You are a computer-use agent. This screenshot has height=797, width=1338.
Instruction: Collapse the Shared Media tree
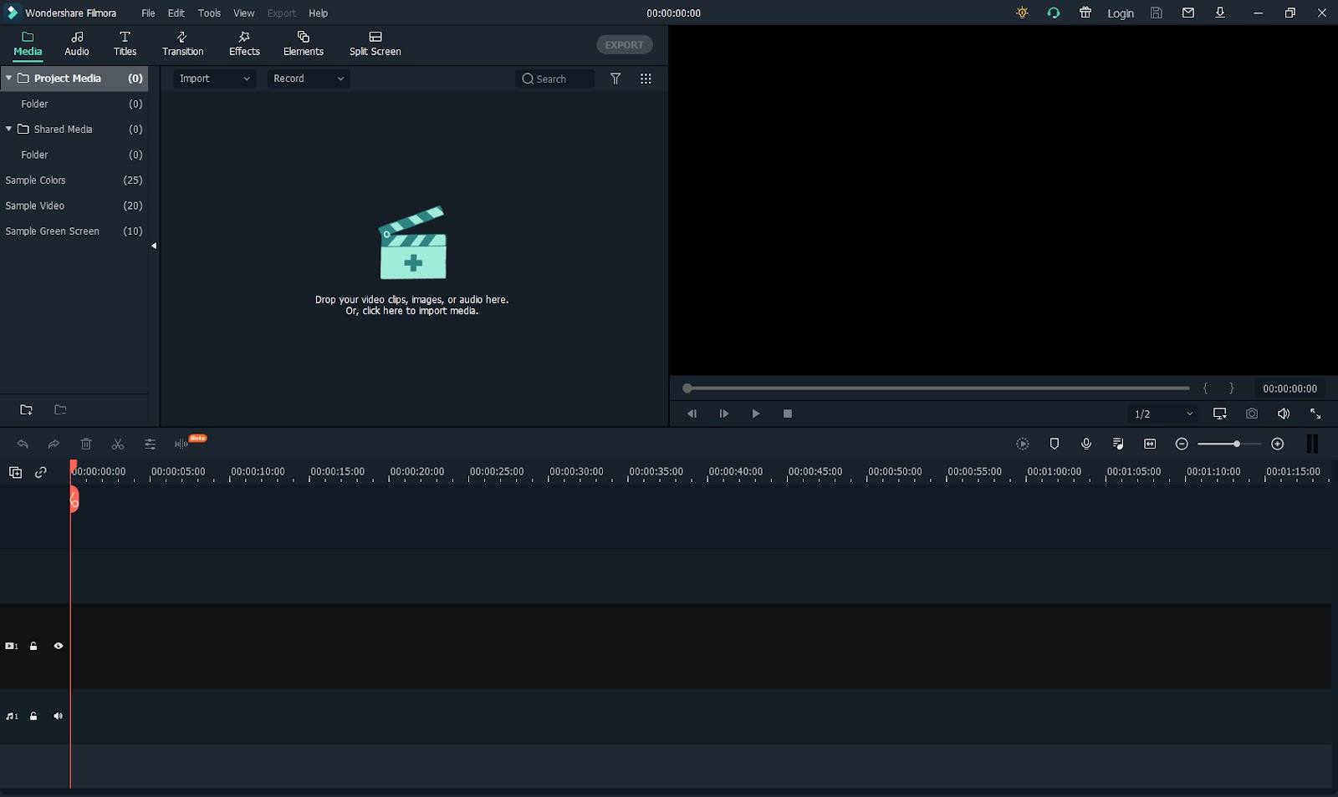point(8,129)
